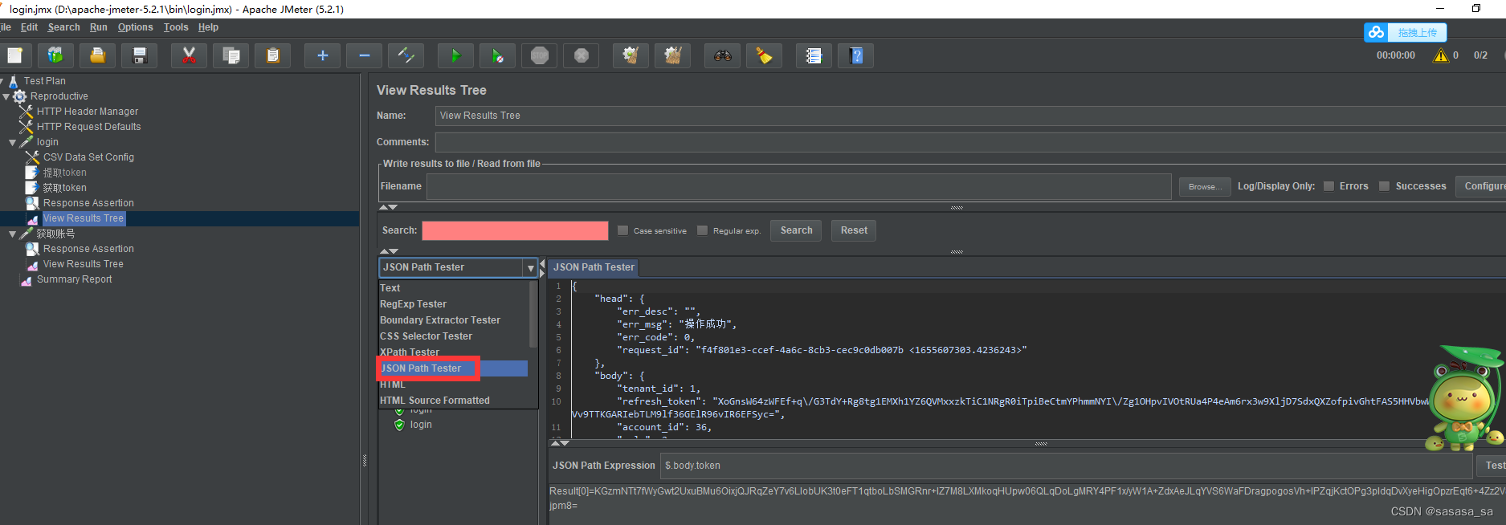Screen dimensions: 1506x525
Task: Click the Reset Search brush icon
Action: coord(765,55)
